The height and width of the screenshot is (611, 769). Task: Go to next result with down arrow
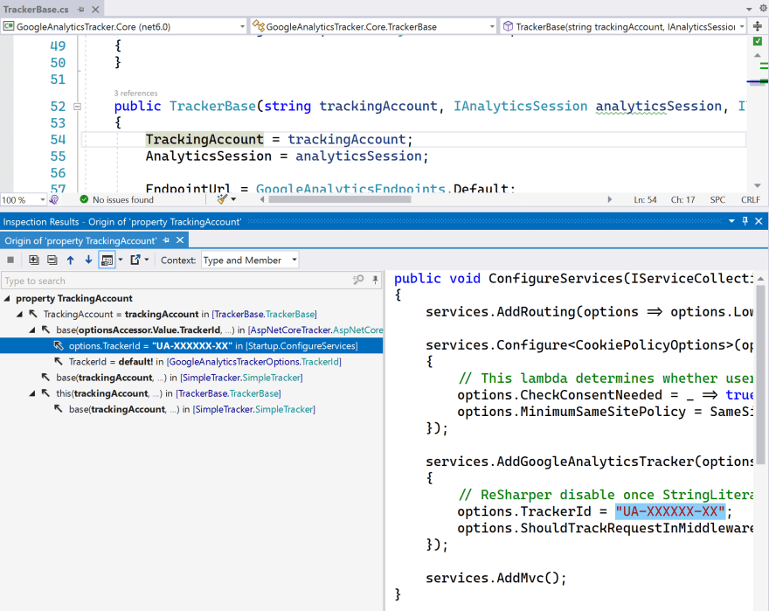[88, 260]
